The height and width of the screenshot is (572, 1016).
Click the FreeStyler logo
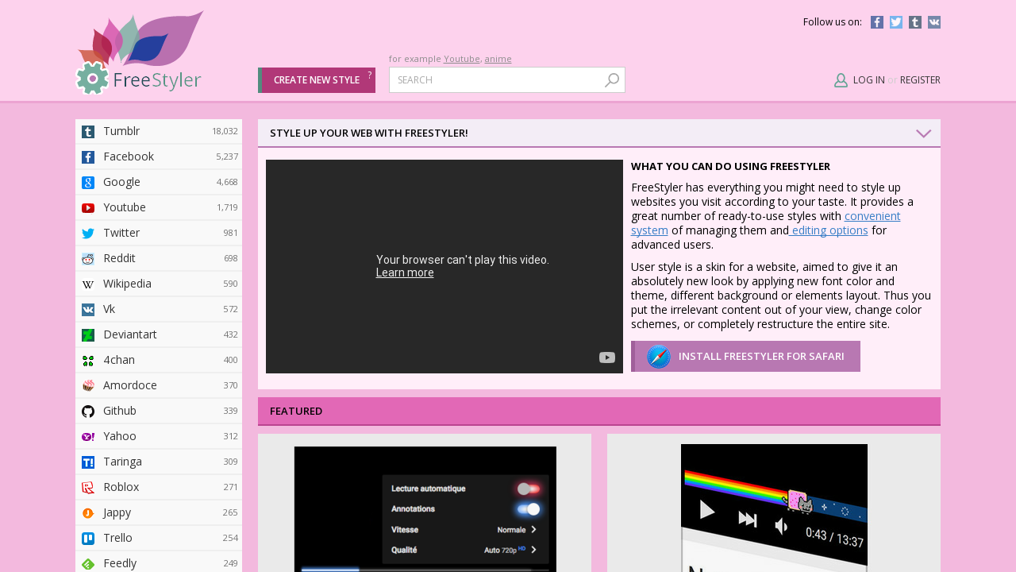tap(140, 52)
